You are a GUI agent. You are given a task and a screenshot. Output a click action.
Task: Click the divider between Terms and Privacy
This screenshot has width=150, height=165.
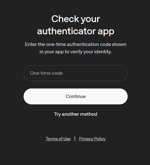point(75,139)
